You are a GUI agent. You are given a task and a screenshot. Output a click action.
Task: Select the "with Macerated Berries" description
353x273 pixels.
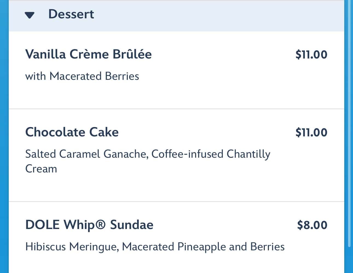(x=82, y=76)
